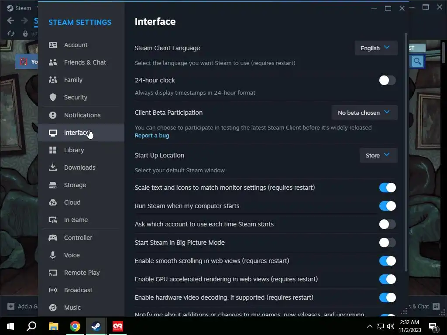Toggle smooth scrolling in web views

[387, 261]
